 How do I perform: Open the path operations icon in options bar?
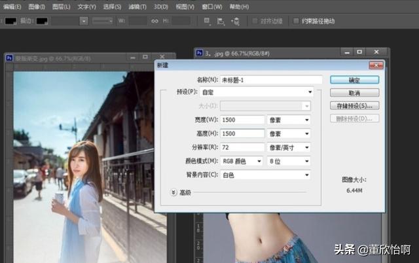[x=206, y=21]
